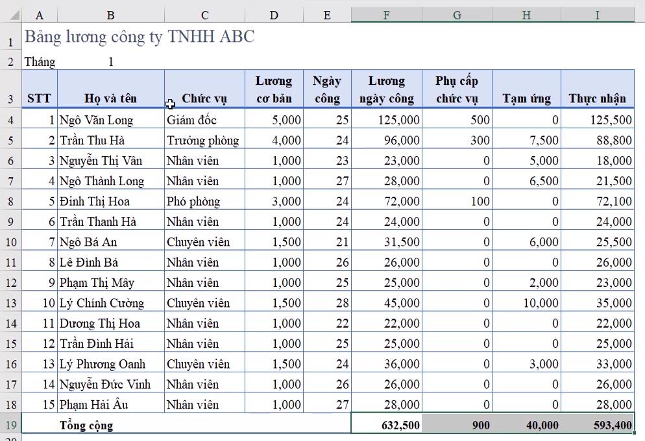Select row 19 header

(10, 424)
